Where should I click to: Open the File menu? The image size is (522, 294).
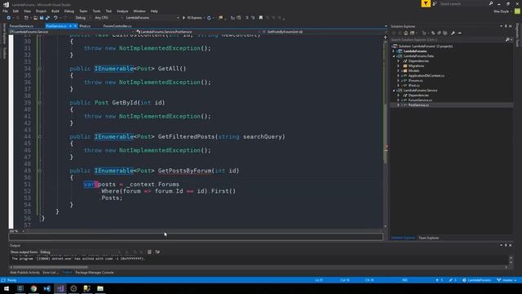pos(5,11)
